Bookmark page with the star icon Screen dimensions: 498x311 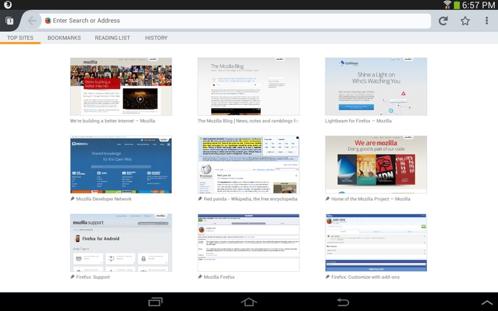coord(465,21)
